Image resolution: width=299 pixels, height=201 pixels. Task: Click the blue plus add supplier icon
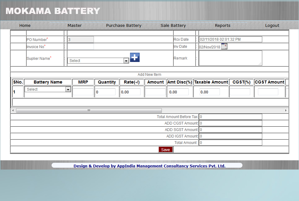pos(135,57)
